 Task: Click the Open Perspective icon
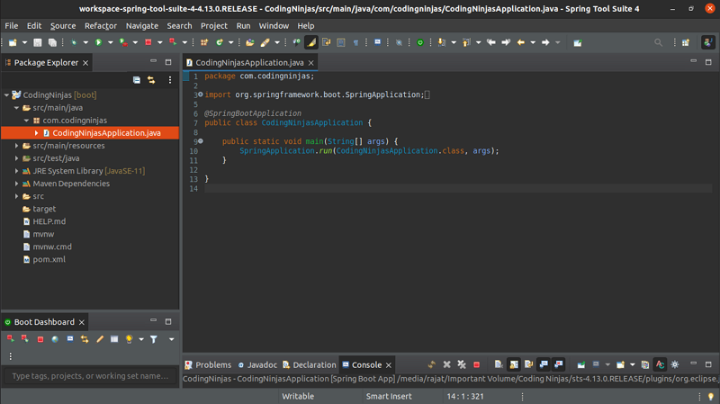coord(686,42)
